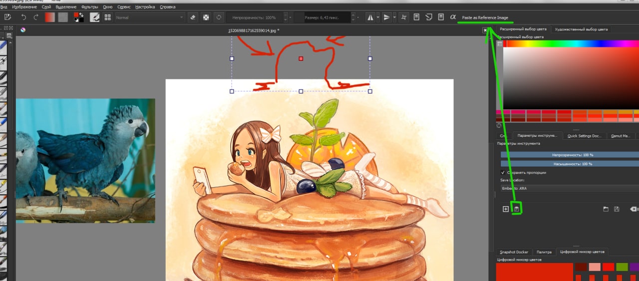Open the Справка menu
This screenshot has height=281, width=639.
(x=168, y=7)
